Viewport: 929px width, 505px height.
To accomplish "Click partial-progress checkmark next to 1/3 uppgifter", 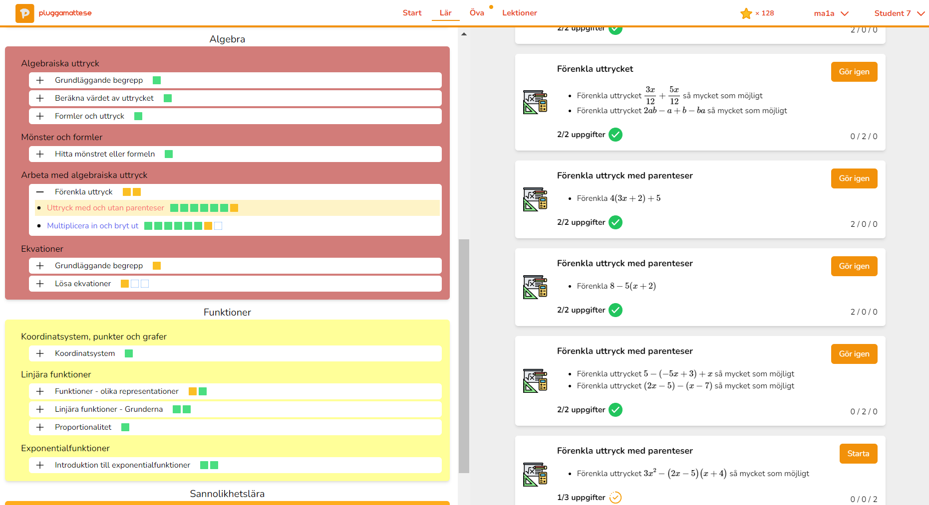I will click(616, 498).
